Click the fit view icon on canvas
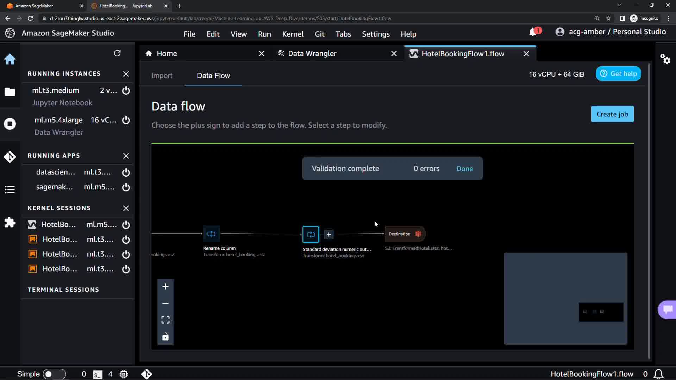 click(x=165, y=320)
